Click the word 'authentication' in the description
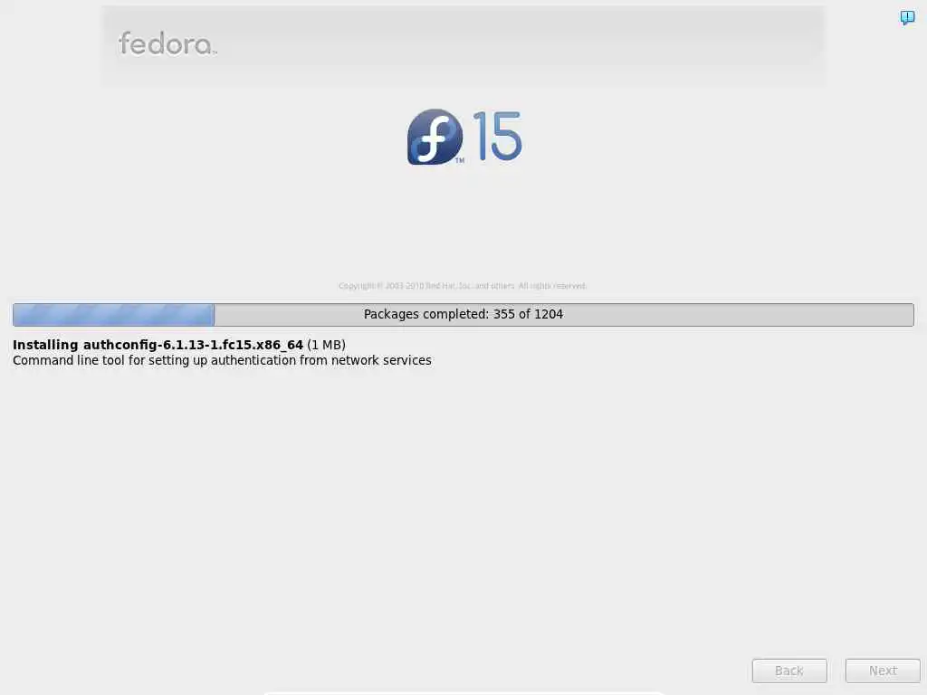 point(253,360)
